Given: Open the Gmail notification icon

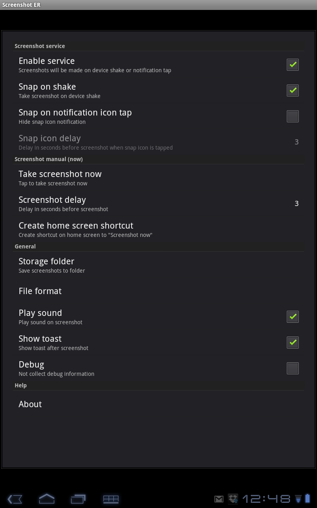Looking at the screenshot, I should [219, 499].
